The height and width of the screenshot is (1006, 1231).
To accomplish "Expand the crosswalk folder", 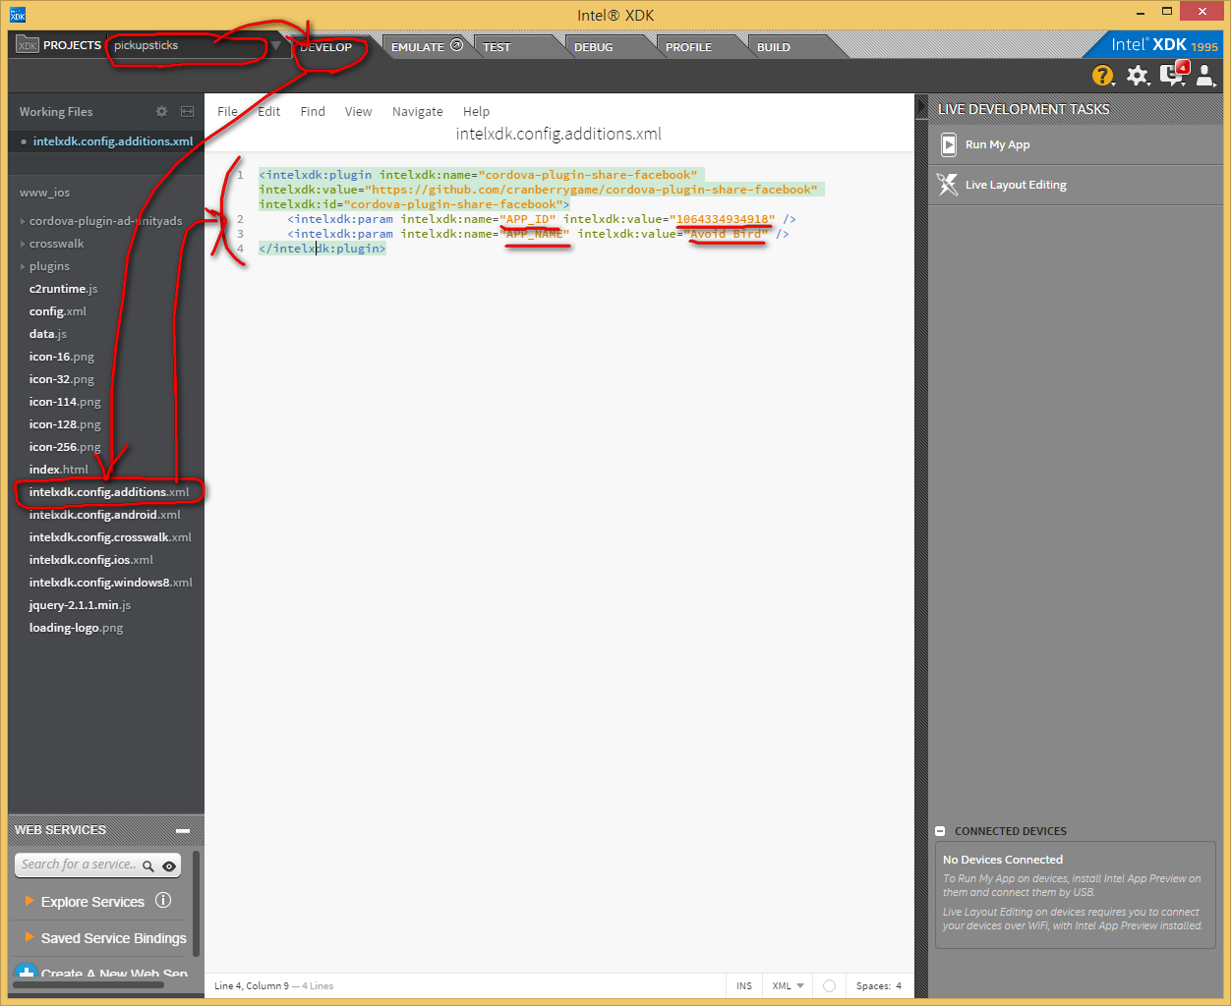I will (x=23, y=244).
